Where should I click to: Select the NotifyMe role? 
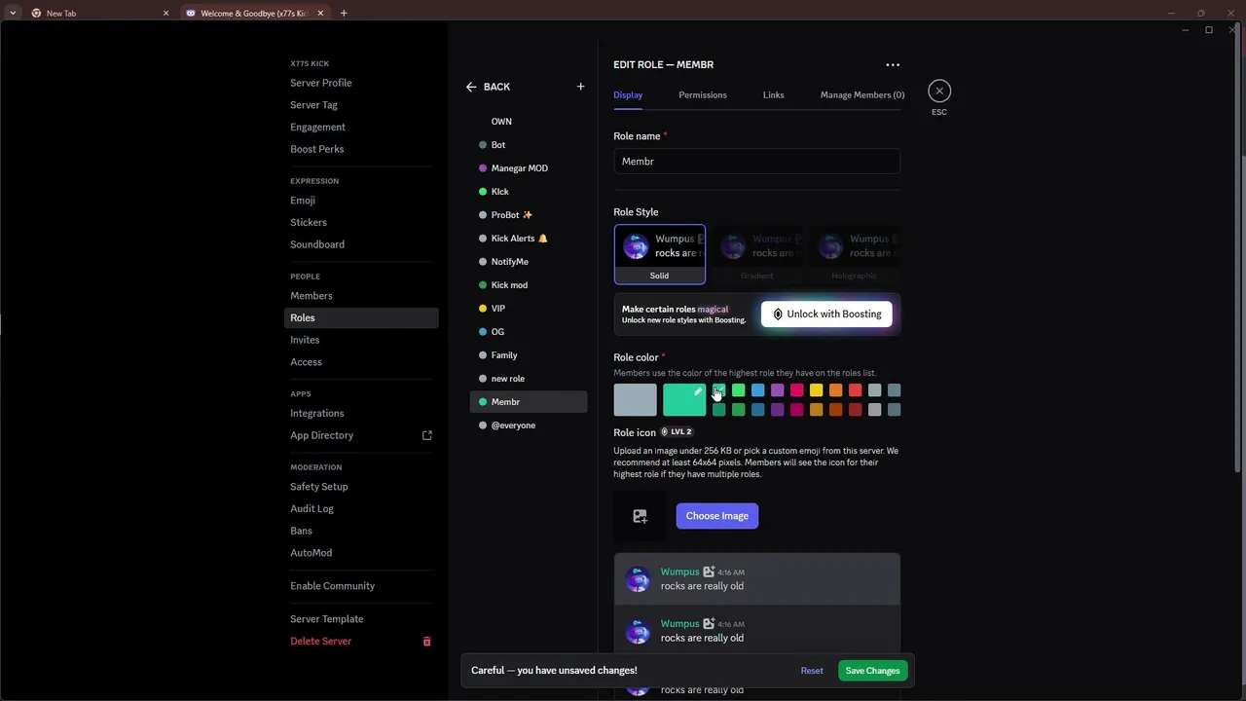[x=529, y=262]
